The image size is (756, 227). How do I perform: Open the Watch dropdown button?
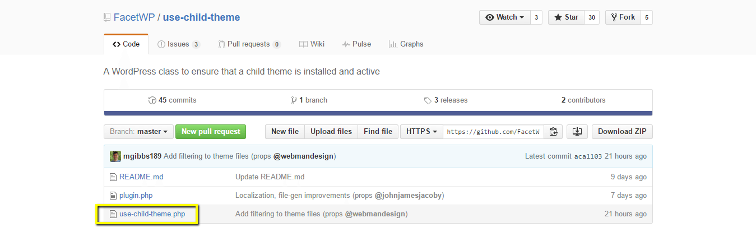[x=504, y=17]
